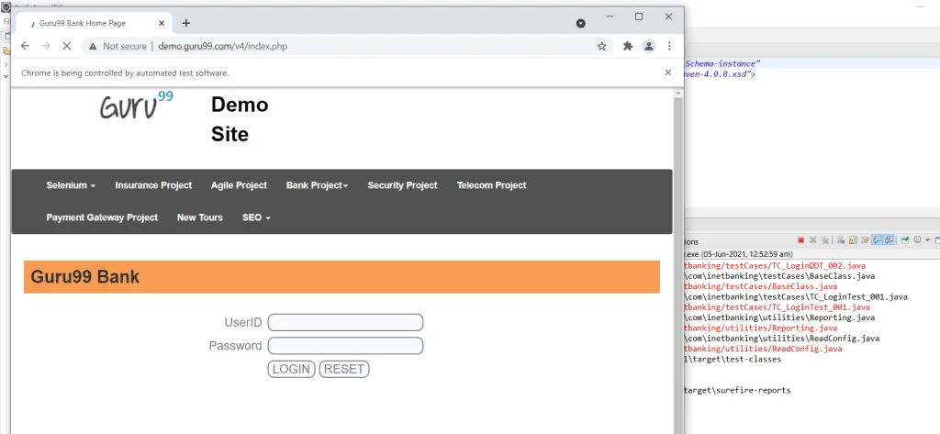Open Agile Project from navbar
Screen dimensions: 940x434
coord(239,185)
